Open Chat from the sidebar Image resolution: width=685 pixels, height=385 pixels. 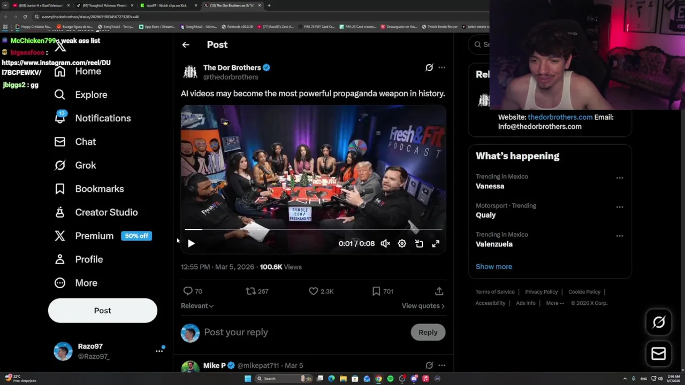click(75, 142)
